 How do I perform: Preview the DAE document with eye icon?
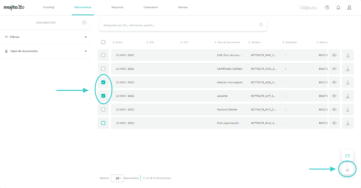334,55
